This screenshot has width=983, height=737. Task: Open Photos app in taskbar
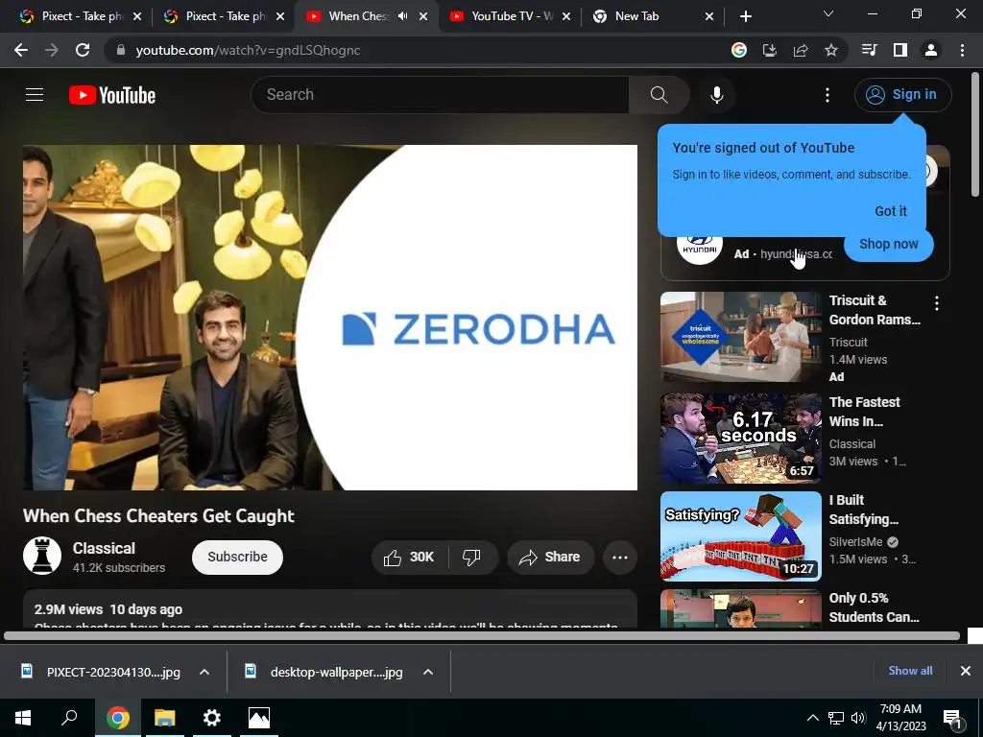[259, 718]
